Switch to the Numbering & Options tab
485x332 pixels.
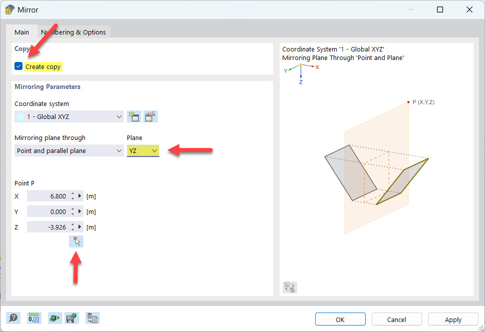coord(74,31)
